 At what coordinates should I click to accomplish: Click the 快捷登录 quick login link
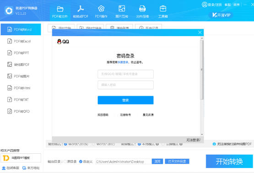pos(123,62)
